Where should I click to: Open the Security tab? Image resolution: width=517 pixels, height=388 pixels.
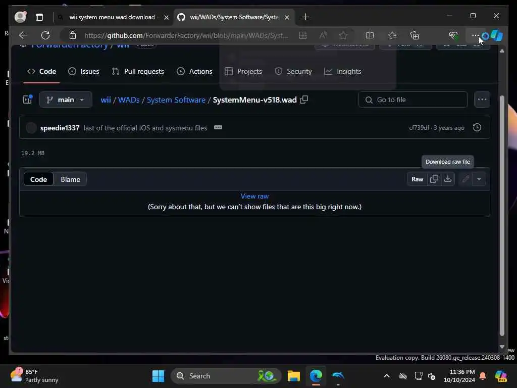click(293, 71)
